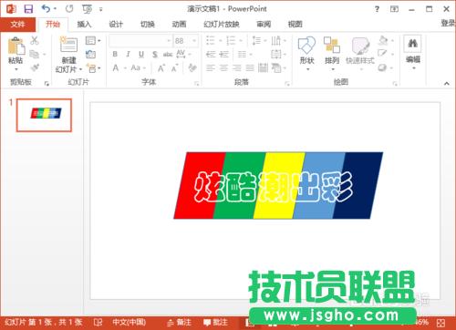The height and width of the screenshot is (330, 456).
Task: Click the Redo/Repeat icon in title bar
Action: click(x=69, y=9)
